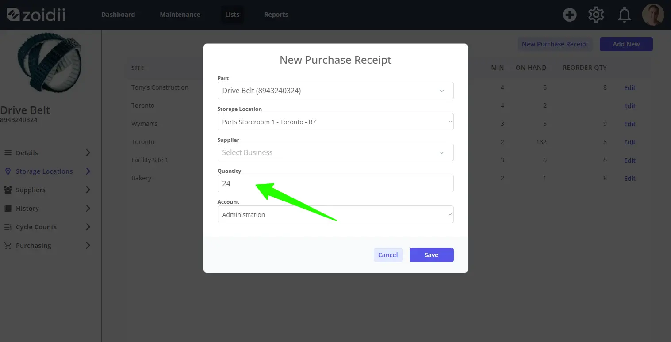Open the settings gear icon
The image size is (671, 342).
pyautogui.click(x=596, y=15)
